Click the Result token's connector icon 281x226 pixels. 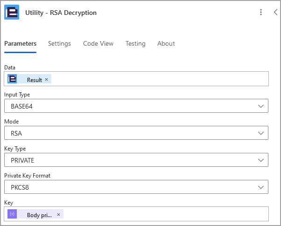[12, 79]
